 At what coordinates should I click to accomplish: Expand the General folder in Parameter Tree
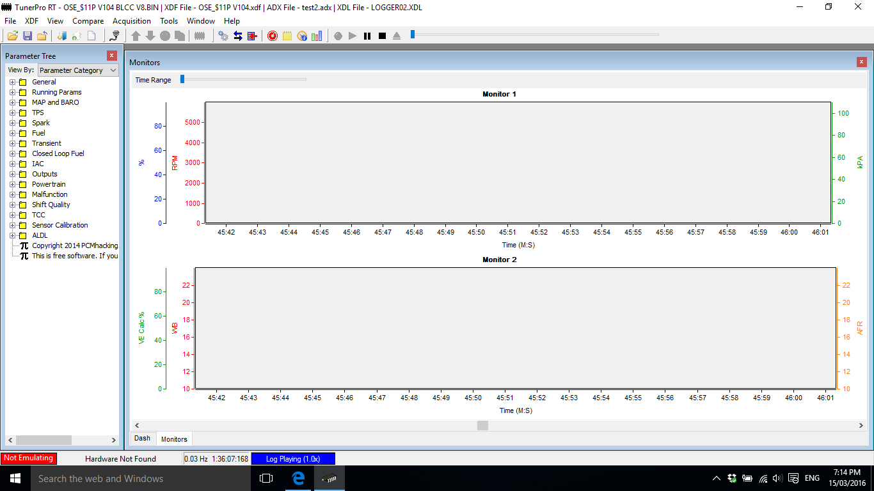coord(12,82)
